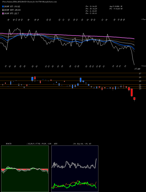Click the magenta DOW PT legend swatch

point(3,13)
